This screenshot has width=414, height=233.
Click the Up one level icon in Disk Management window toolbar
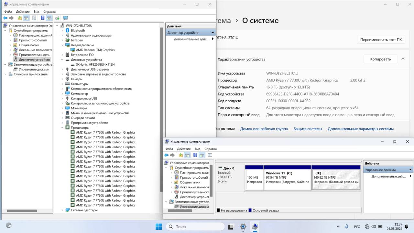(181, 155)
